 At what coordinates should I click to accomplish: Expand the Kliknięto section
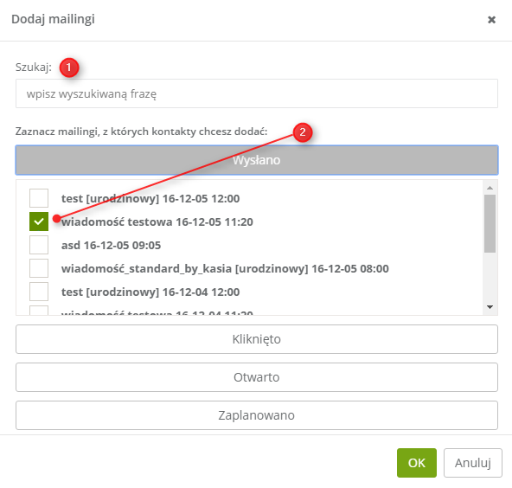tap(257, 339)
